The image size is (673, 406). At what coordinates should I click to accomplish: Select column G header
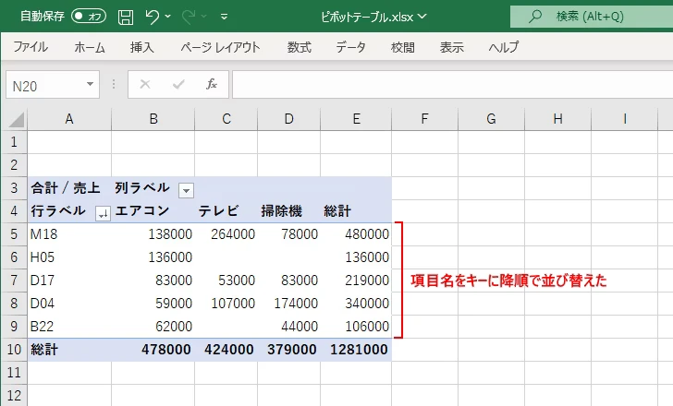point(492,119)
